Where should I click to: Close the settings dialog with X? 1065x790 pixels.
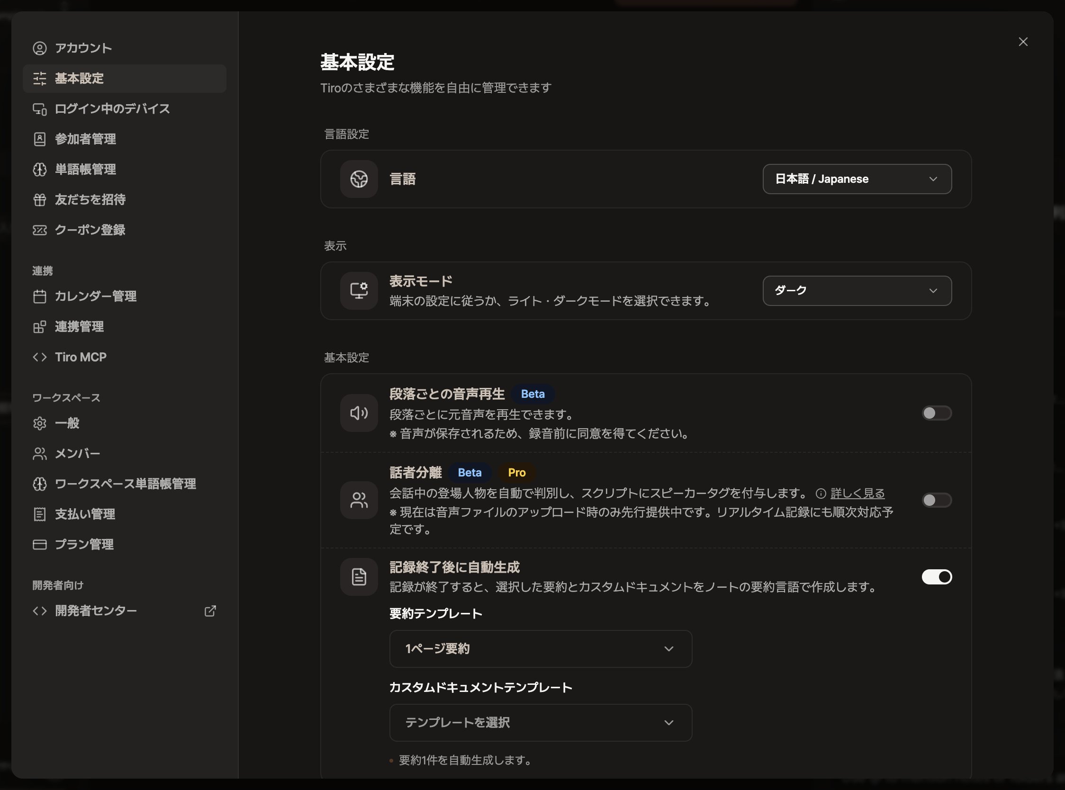point(1022,42)
